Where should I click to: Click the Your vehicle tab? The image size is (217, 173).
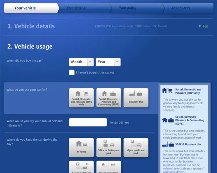(x=25, y=8)
